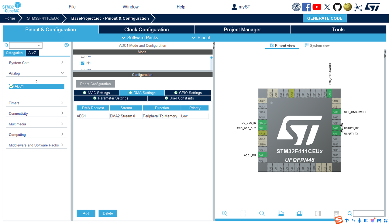Screen dimensions: 389x224
Task: Click the peripheral search magnifier icon
Action: pos(6,45)
